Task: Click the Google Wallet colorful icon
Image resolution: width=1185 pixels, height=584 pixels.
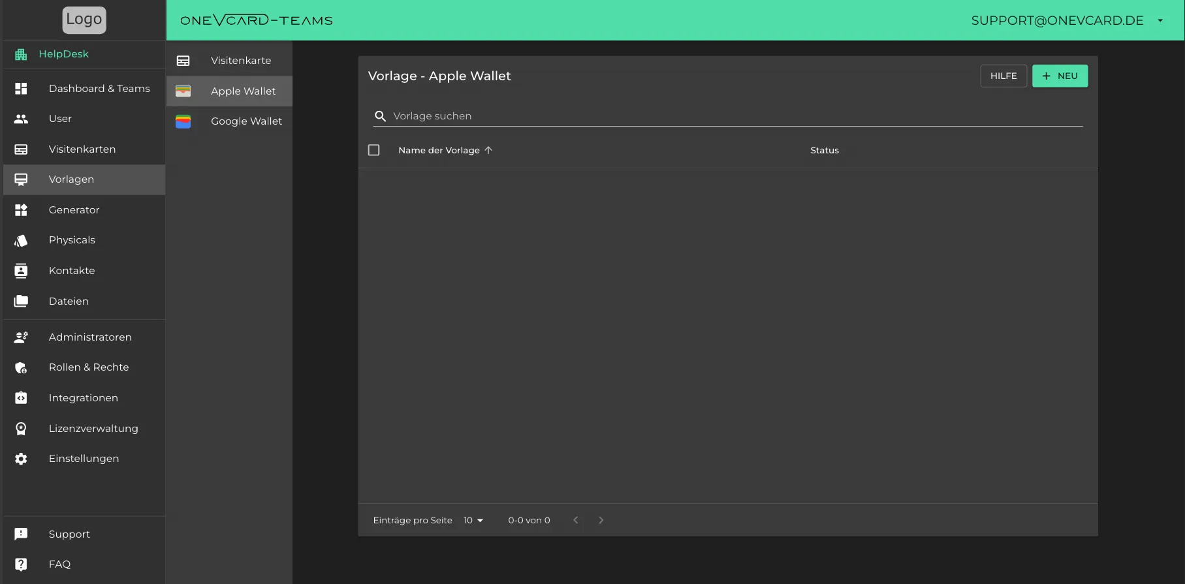Action: [x=183, y=121]
